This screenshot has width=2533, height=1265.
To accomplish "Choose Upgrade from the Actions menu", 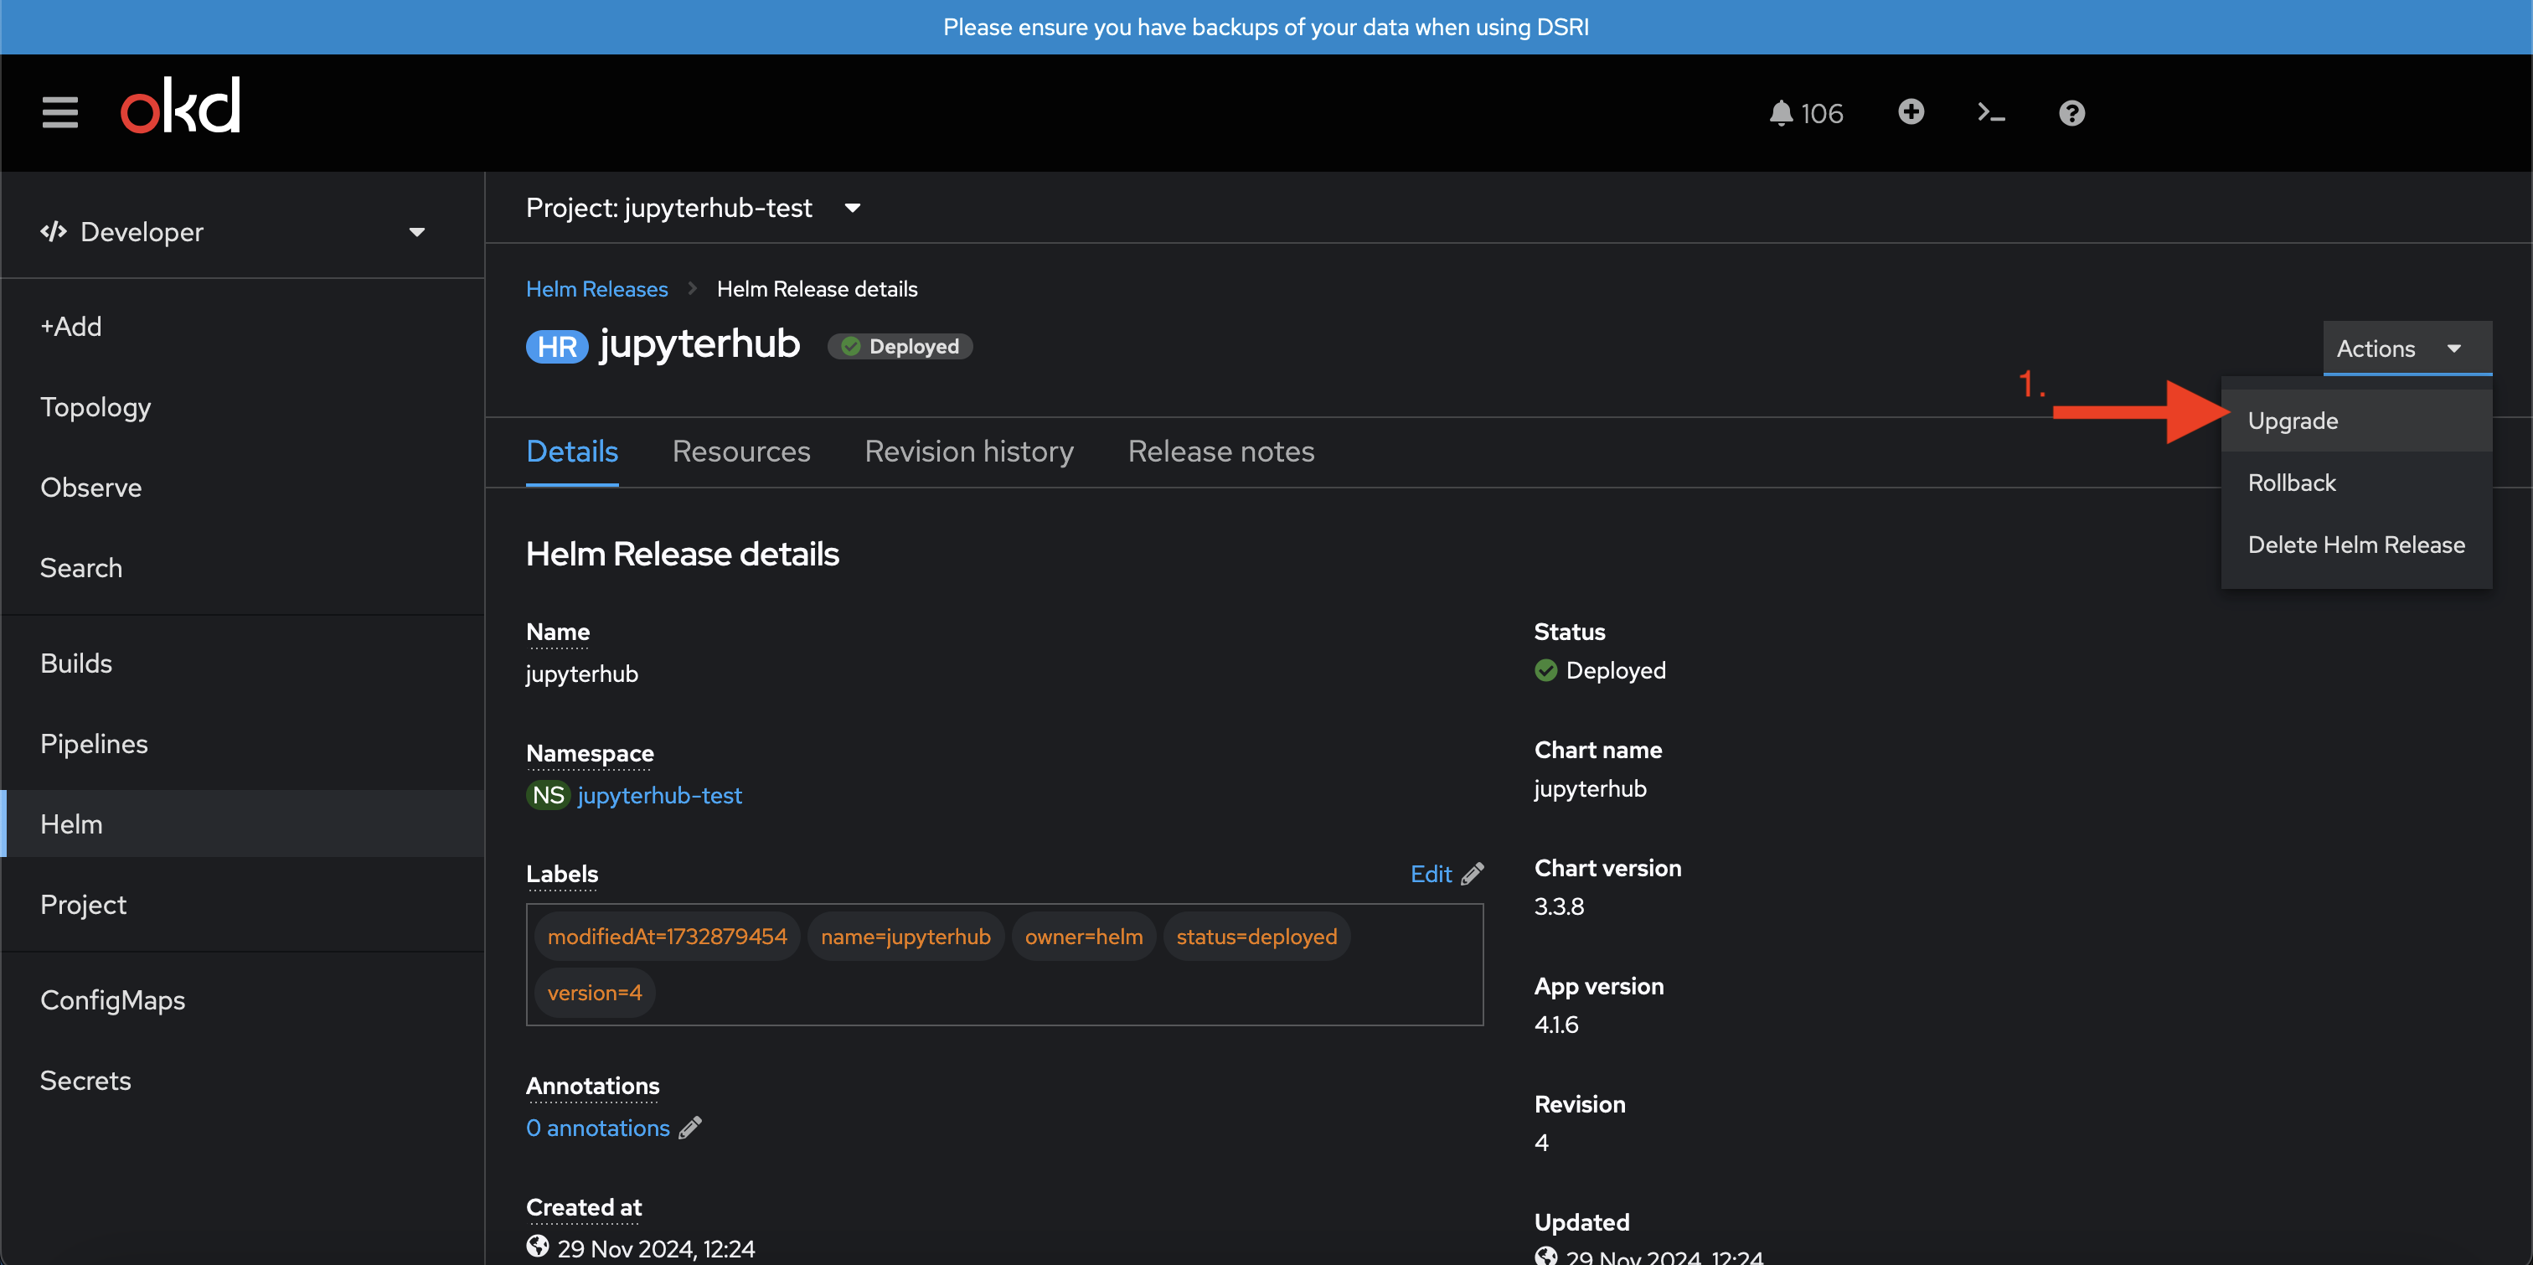I will pos(2356,421).
